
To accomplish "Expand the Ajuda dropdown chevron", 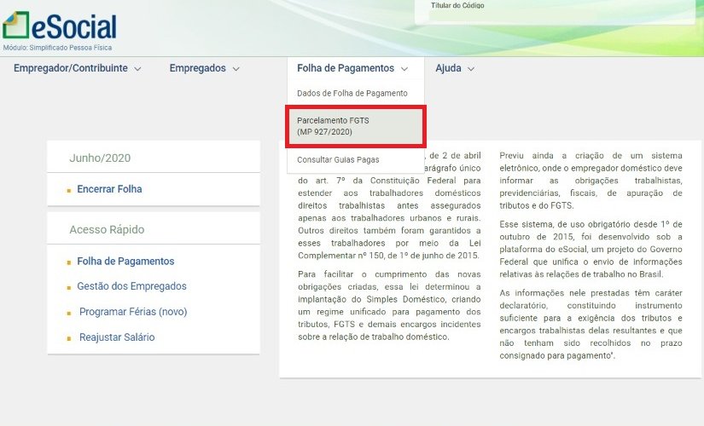I will [470, 69].
